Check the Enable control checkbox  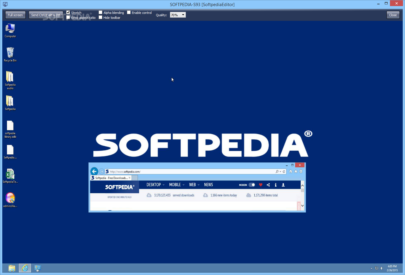pos(129,12)
